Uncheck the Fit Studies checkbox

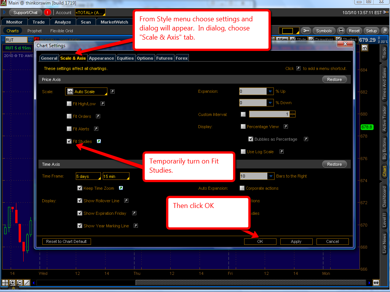[69, 141]
